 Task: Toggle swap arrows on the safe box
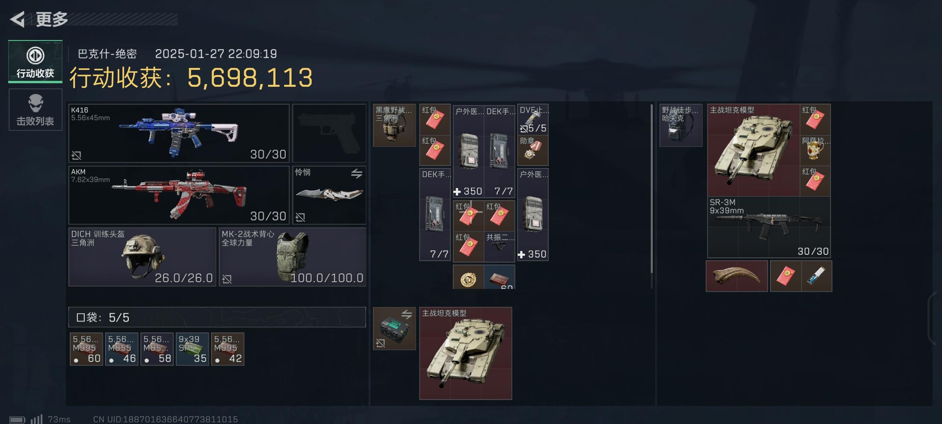pos(407,314)
